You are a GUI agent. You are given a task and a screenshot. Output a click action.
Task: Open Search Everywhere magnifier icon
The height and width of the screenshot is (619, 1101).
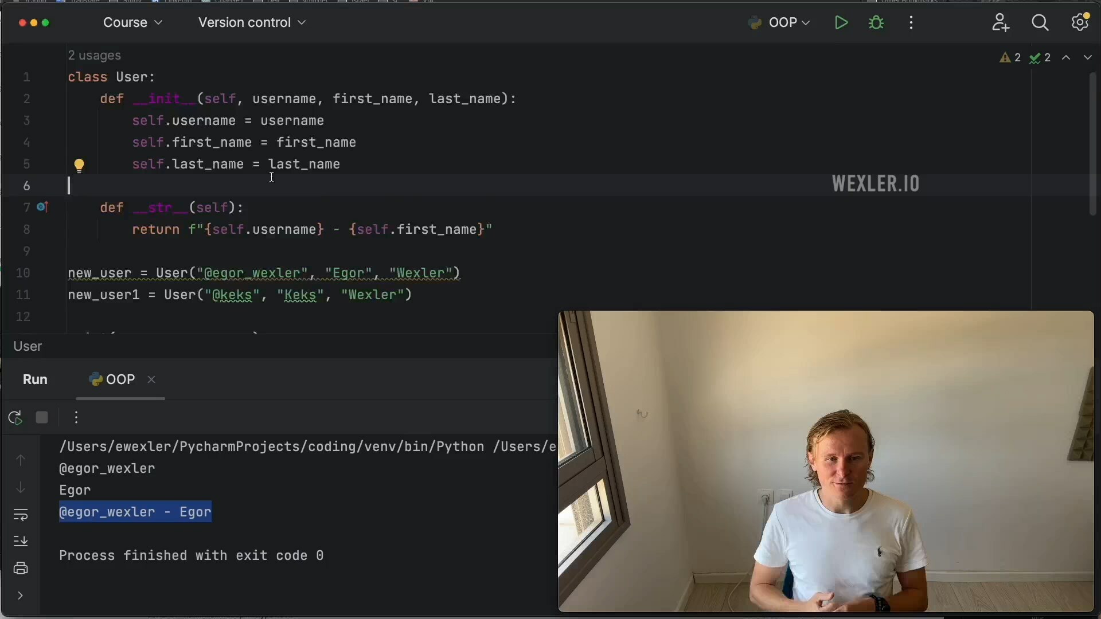(1040, 23)
